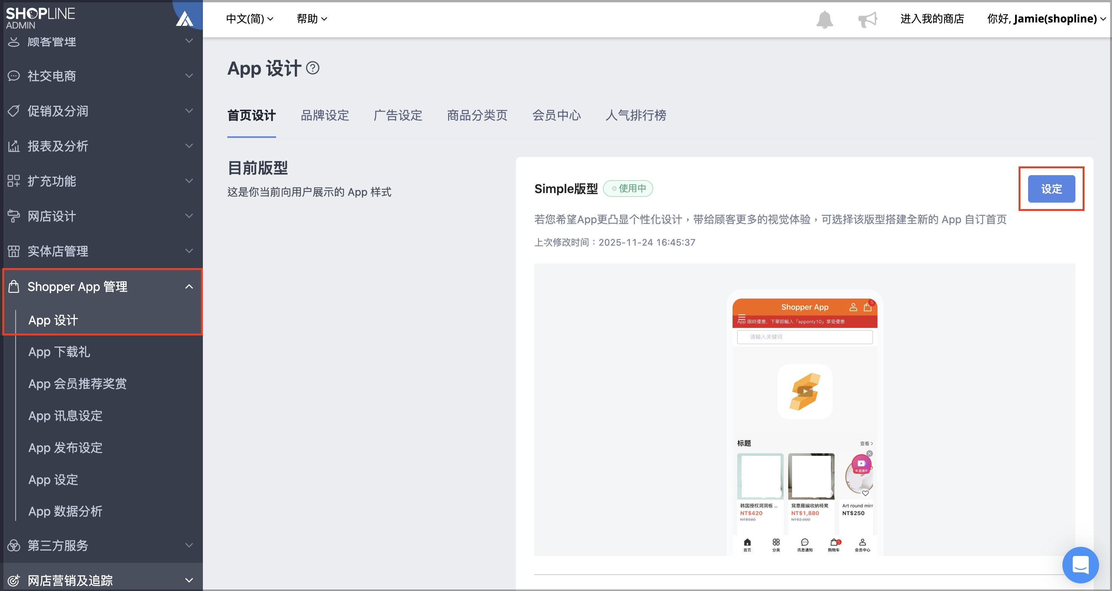1112x591 pixels.
Task: Click the SHOPLINE ADMIN logo
Action: click(x=40, y=18)
